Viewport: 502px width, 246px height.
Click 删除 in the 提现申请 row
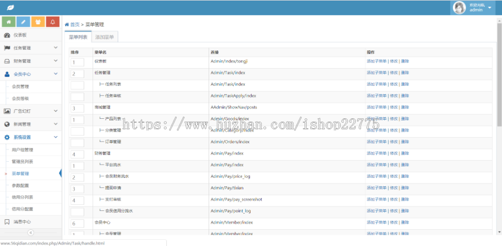[405, 188]
